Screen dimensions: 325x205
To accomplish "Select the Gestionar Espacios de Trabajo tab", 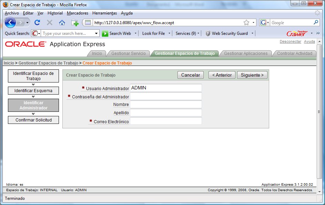I will 185,53.
